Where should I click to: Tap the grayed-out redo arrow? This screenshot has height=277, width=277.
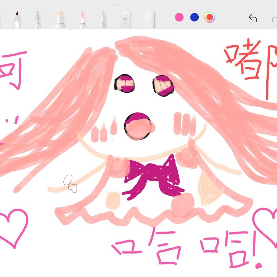point(274,18)
